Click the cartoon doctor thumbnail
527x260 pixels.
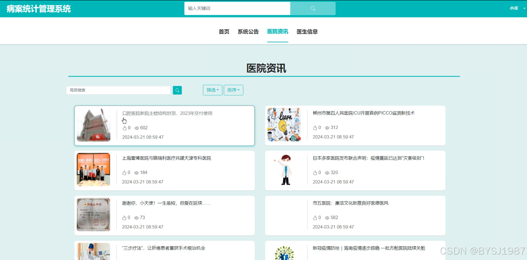pyautogui.click(x=284, y=170)
